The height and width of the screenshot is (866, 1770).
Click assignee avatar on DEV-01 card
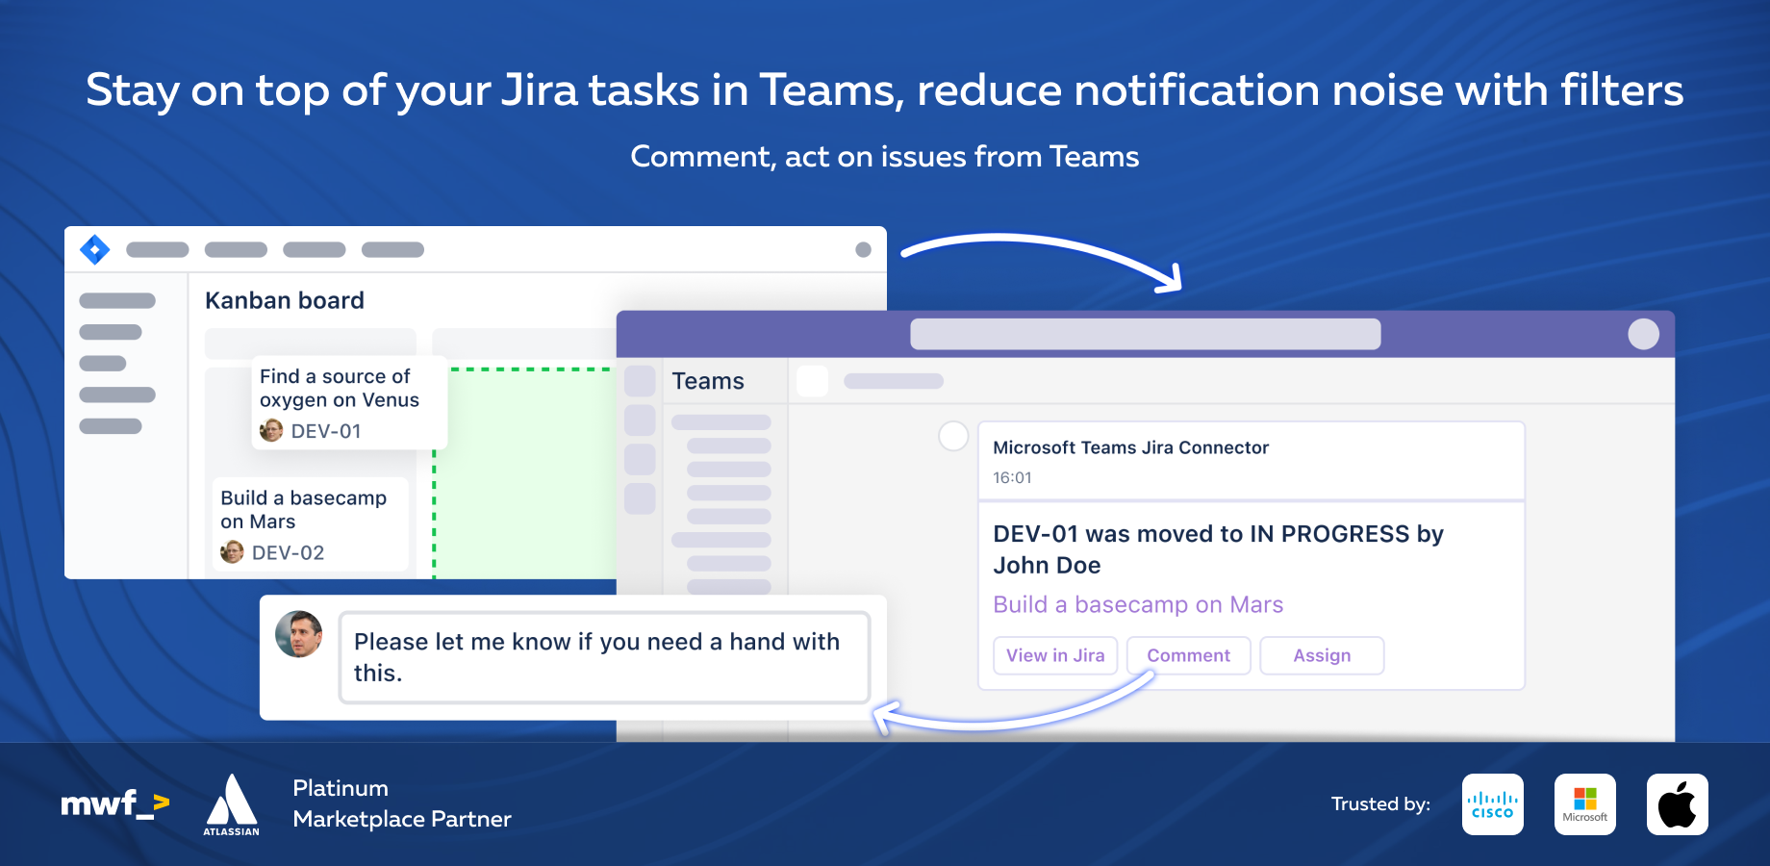tap(271, 430)
